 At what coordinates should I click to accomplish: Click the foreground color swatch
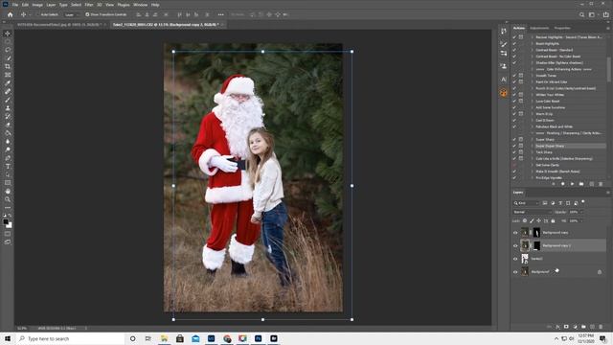6,222
